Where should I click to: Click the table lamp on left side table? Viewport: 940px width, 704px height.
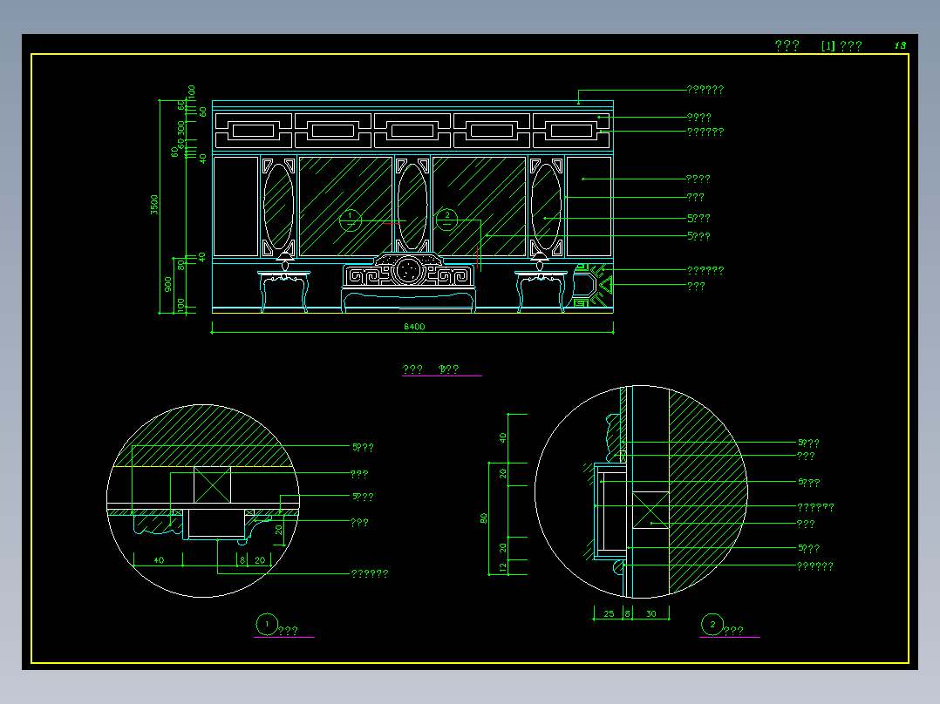[285, 261]
